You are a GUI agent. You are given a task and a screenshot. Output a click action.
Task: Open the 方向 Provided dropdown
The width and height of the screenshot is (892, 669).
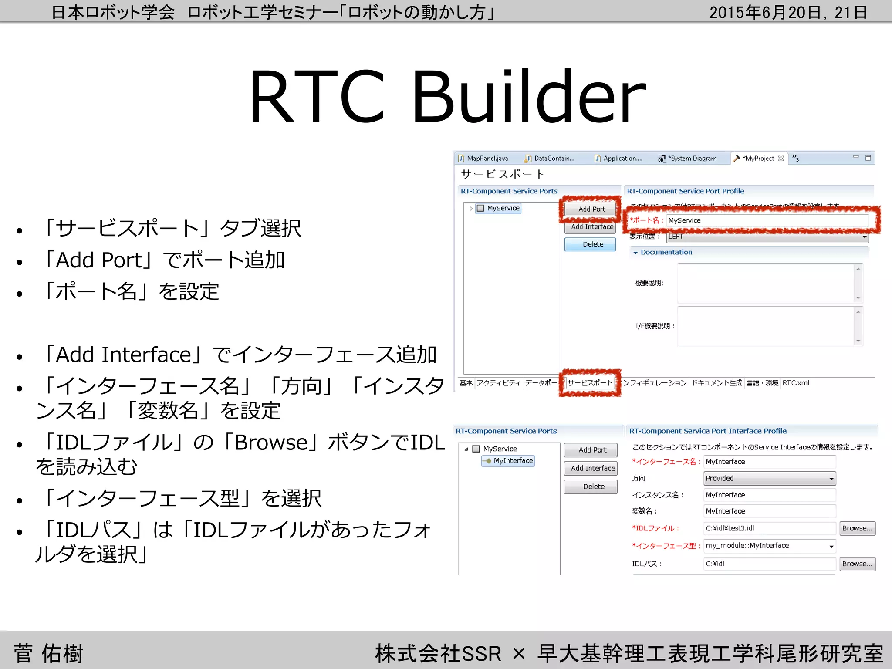831,479
